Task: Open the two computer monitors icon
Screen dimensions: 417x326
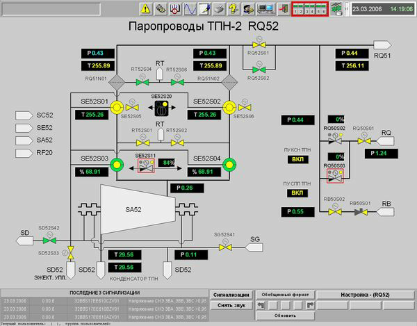Action: tap(265, 9)
